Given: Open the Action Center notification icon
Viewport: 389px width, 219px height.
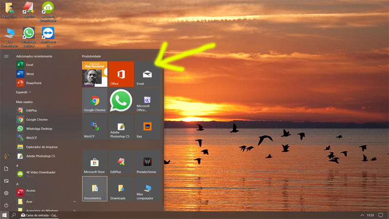Looking at the screenshot, I should pyautogui.click(x=381, y=215).
